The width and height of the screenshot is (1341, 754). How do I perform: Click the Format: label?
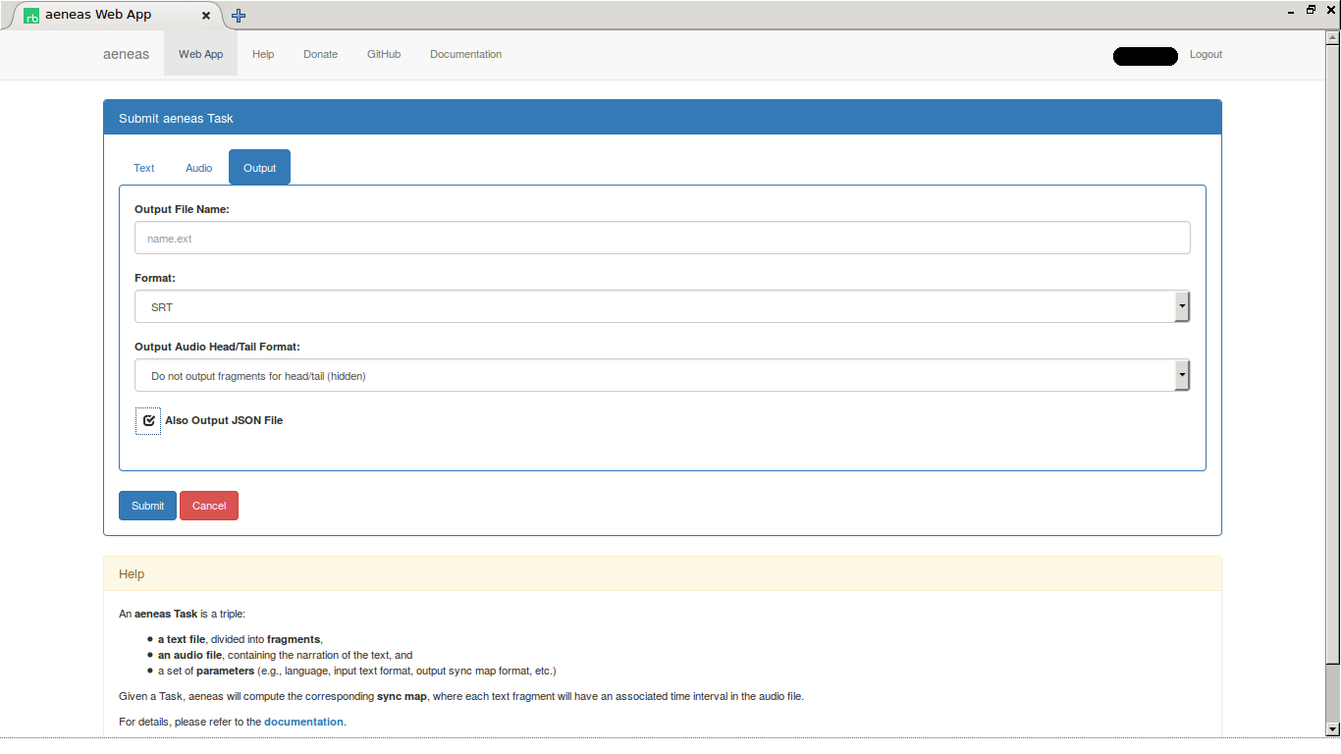(x=155, y=278)
